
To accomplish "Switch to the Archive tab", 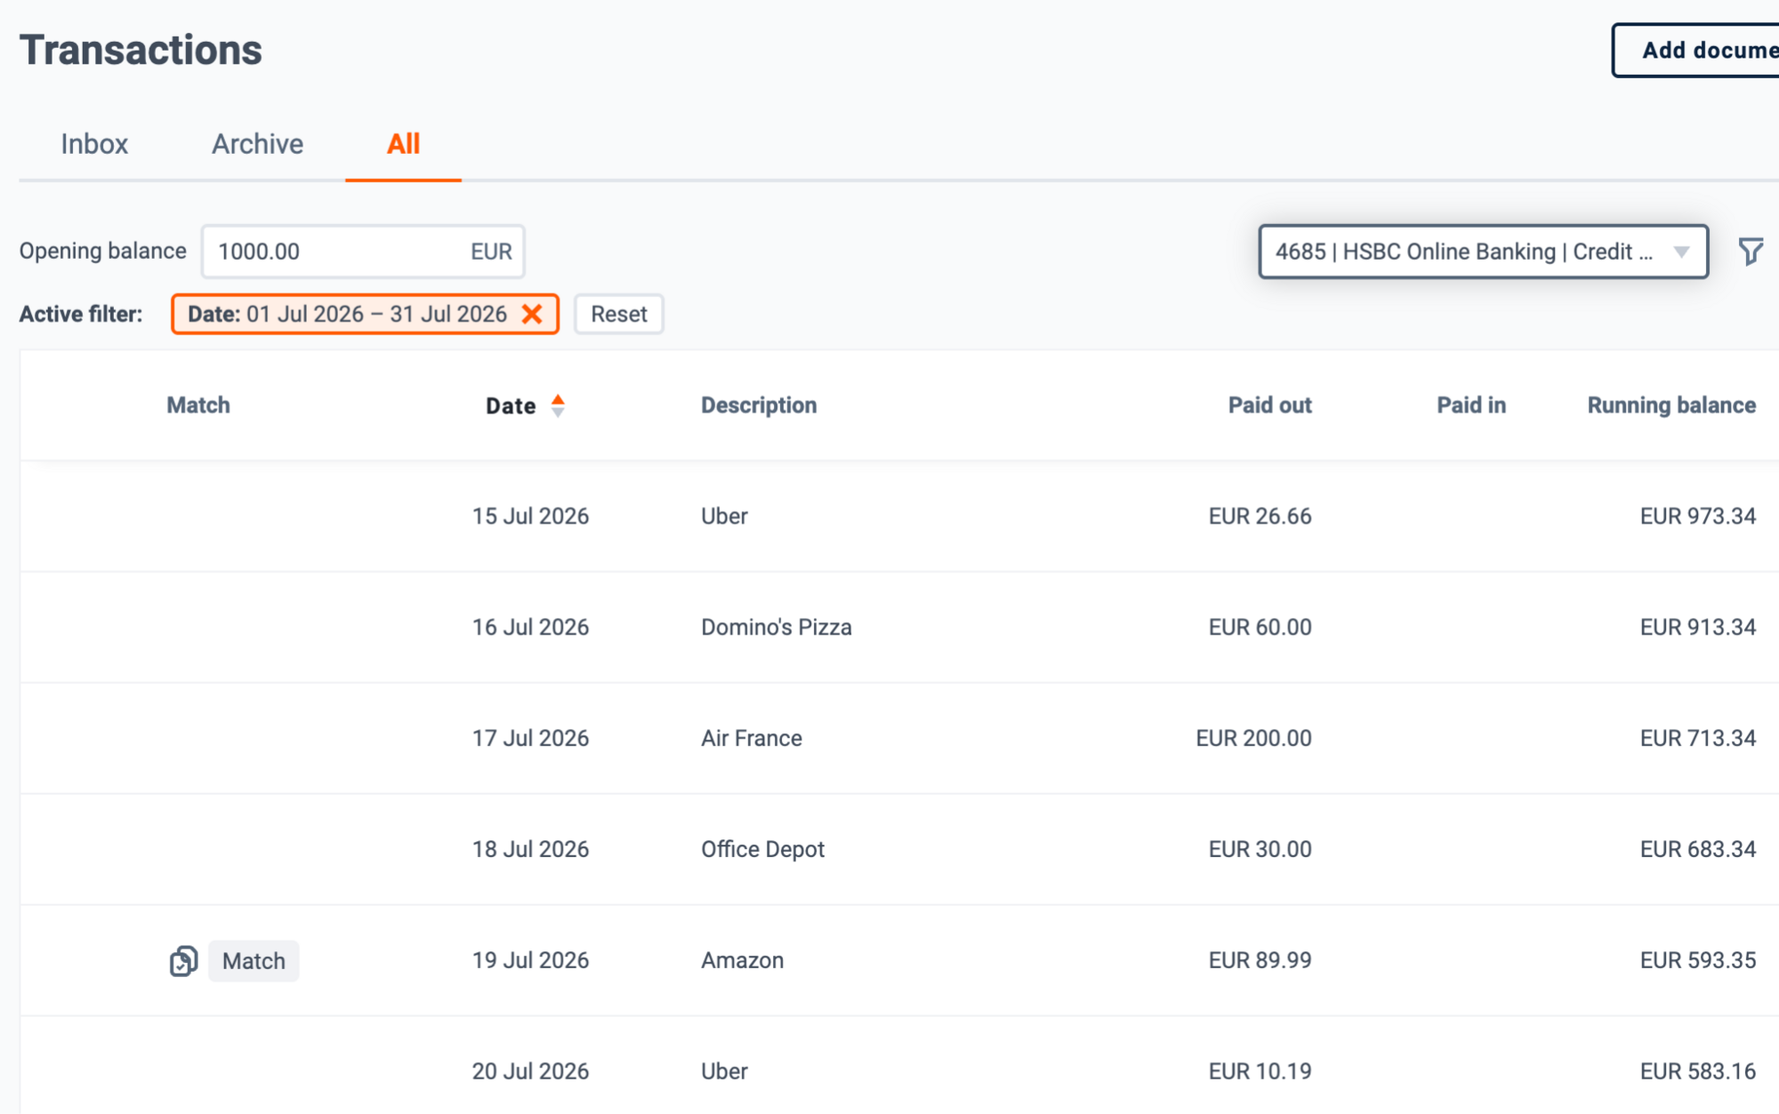I will tap(257, 144).
